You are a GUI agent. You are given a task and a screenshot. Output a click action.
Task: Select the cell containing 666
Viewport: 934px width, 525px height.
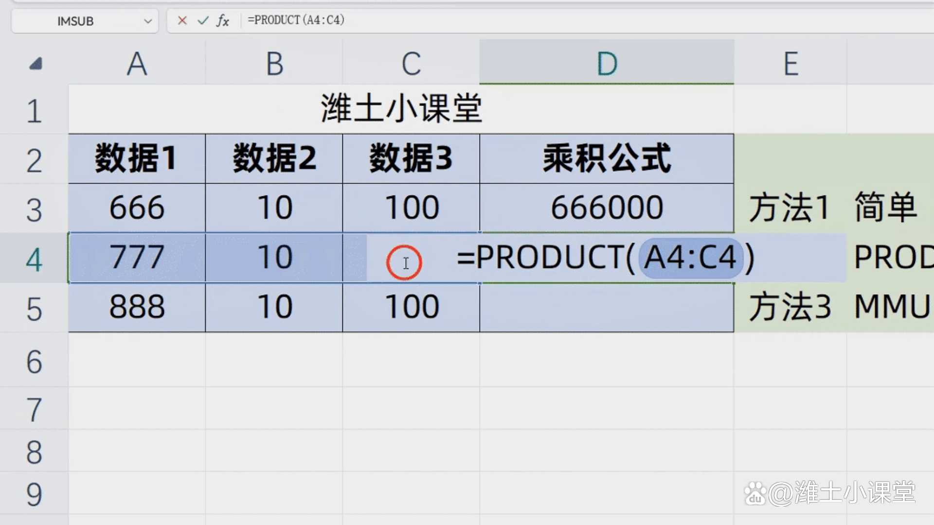coord(137,208)
